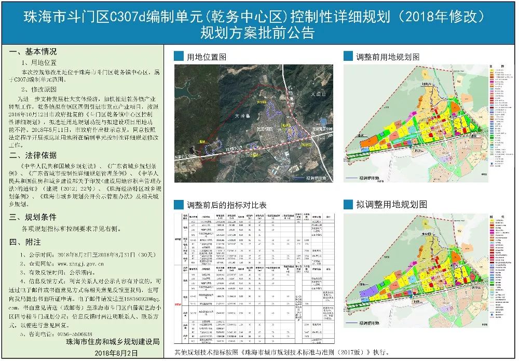Click the '拟调整用地' legend in the pre-adjustment map

click(x=362, y=178)
